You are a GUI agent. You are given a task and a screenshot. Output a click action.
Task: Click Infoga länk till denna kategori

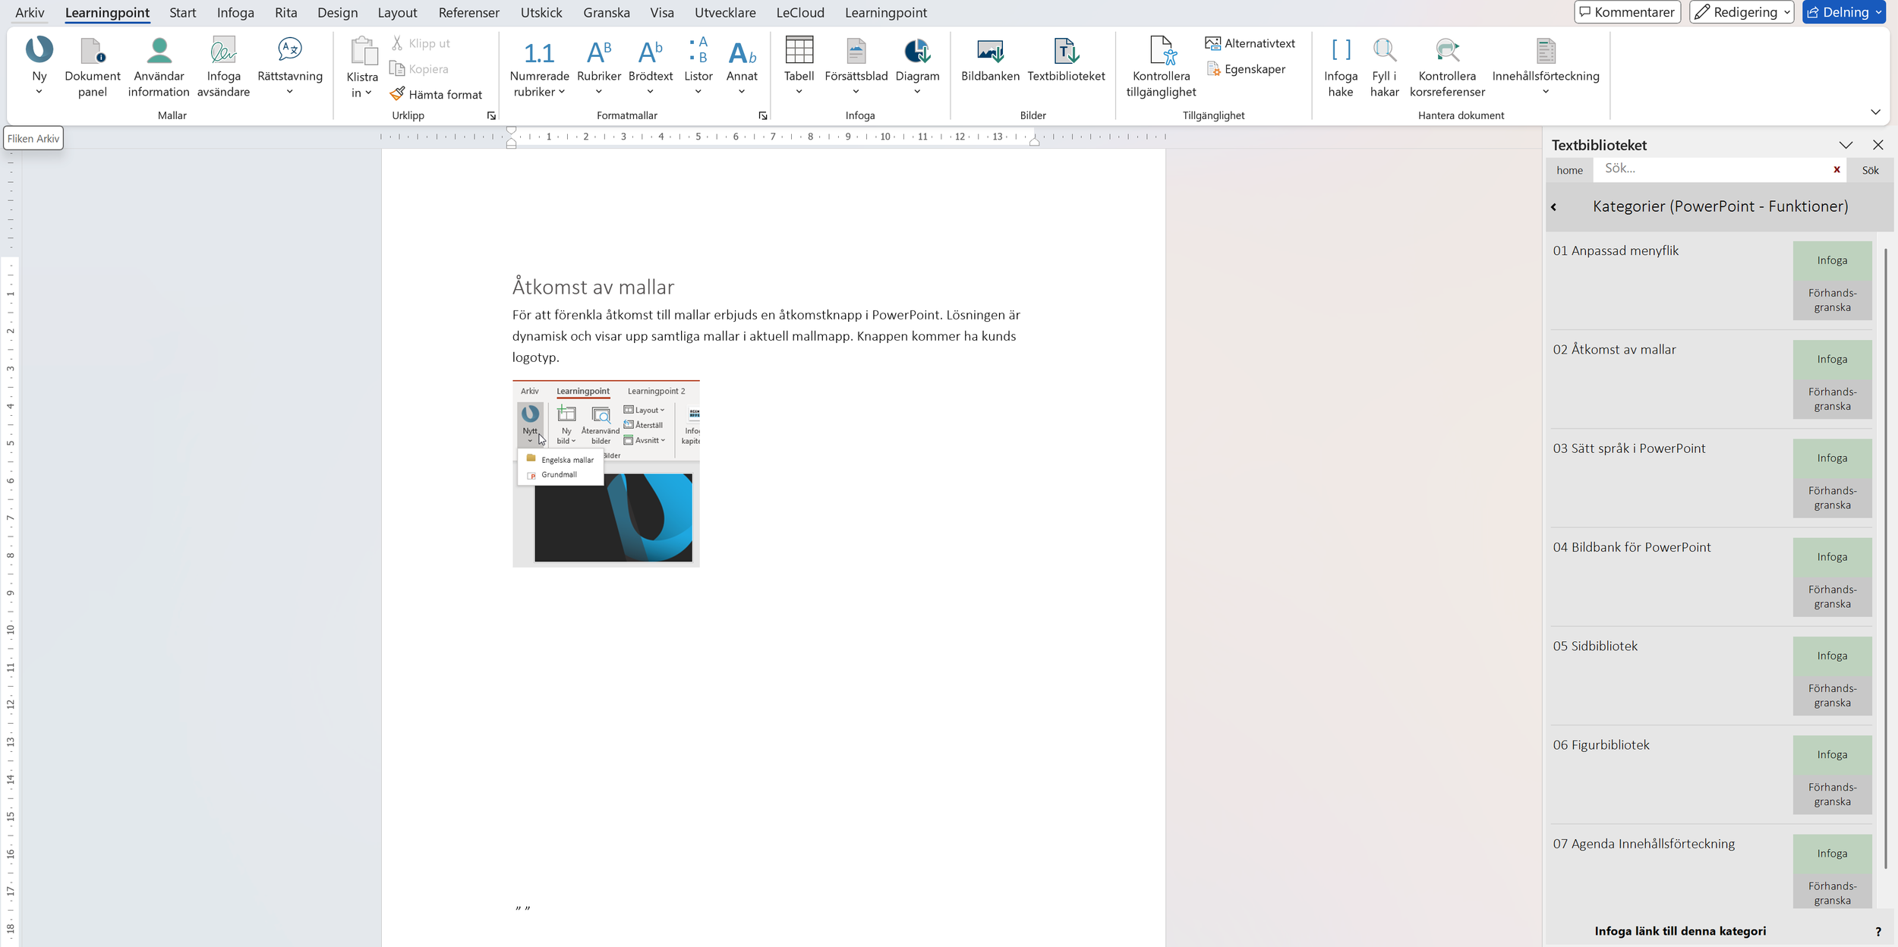point(1679,931)
